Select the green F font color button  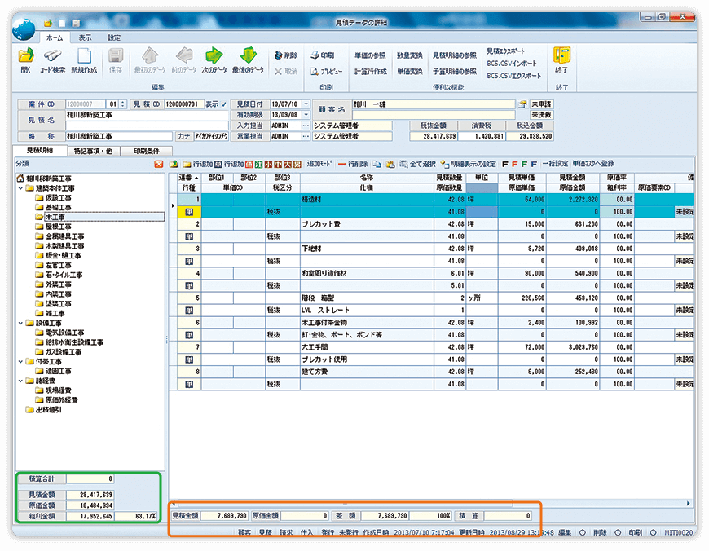pyautogui.click(x=524, y=164)
